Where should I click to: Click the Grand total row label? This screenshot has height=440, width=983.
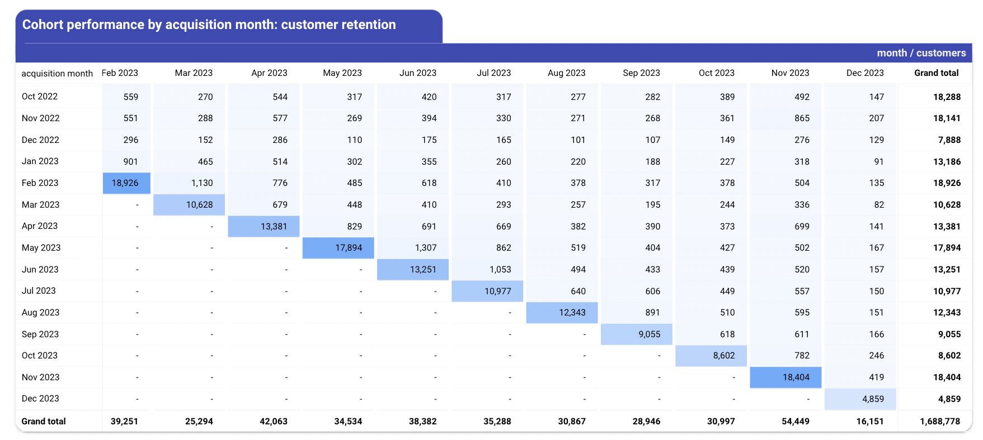(x=44, y=422)
